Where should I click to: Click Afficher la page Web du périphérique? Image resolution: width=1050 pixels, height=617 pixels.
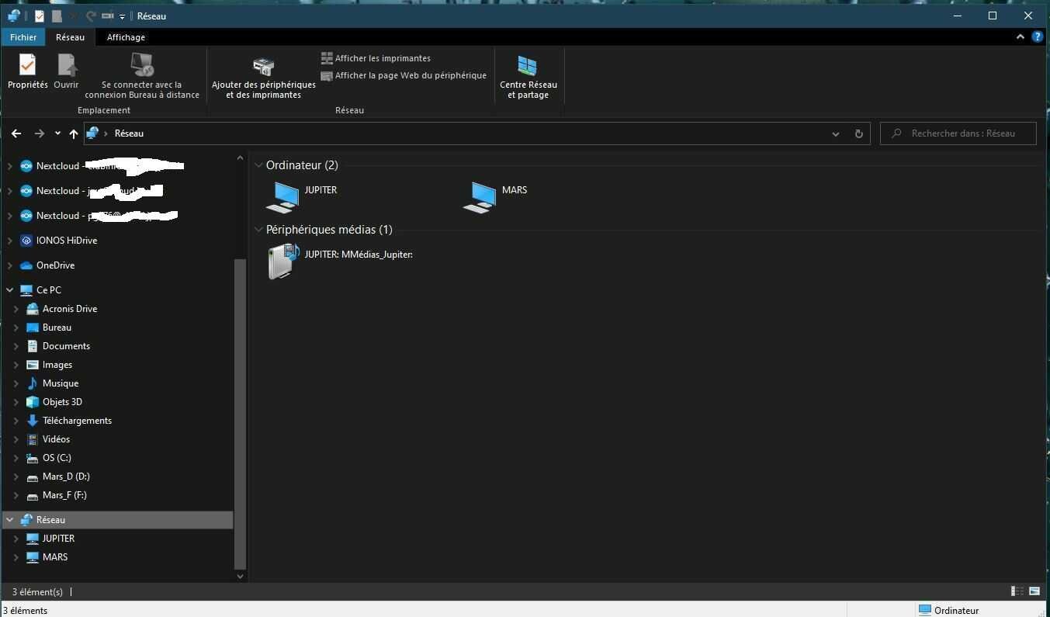[x=404, y=75]
